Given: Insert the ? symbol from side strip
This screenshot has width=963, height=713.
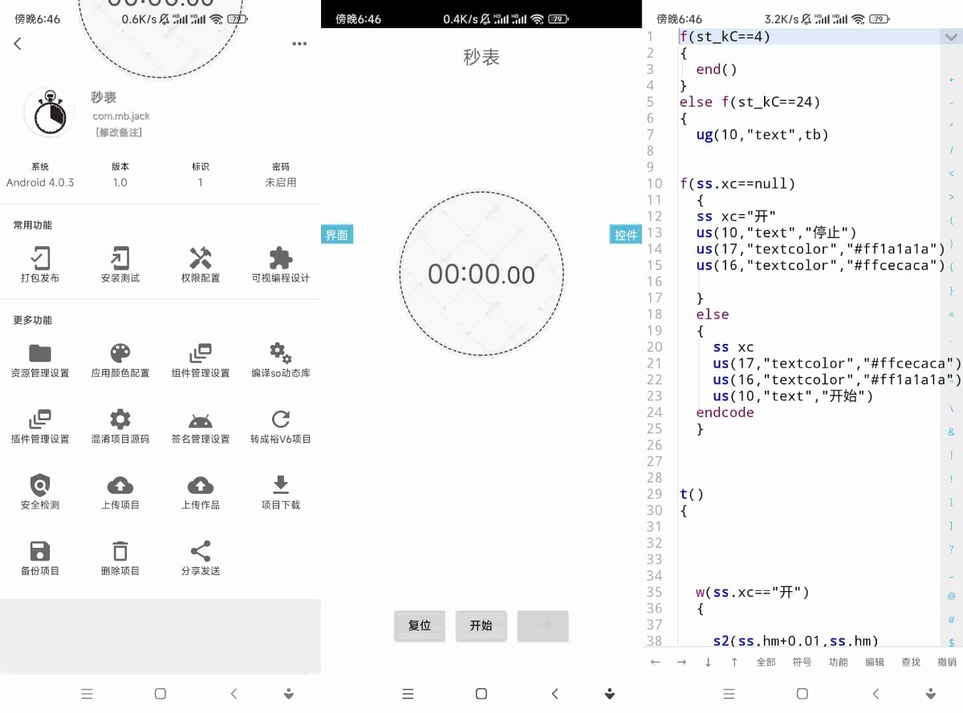Looking at the screenshot, I should (x=952, y=549).
